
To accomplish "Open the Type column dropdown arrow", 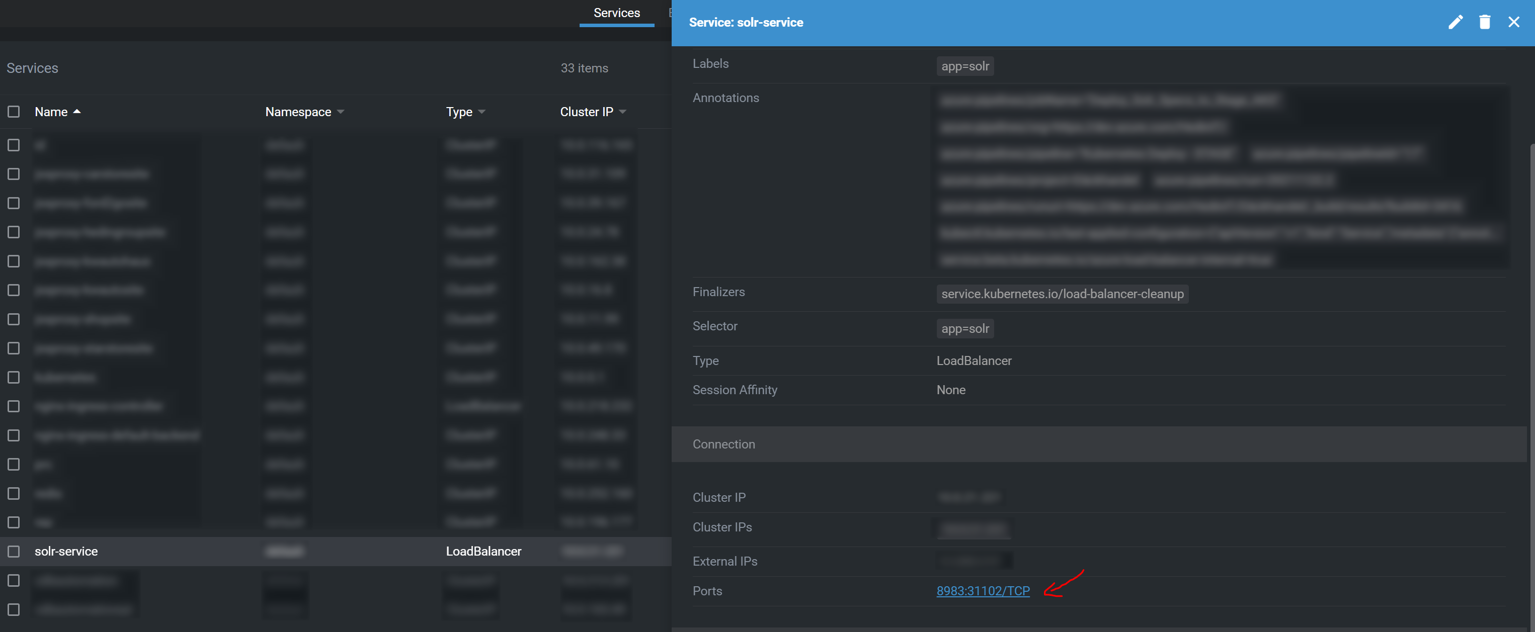I will tap(482, 112).
